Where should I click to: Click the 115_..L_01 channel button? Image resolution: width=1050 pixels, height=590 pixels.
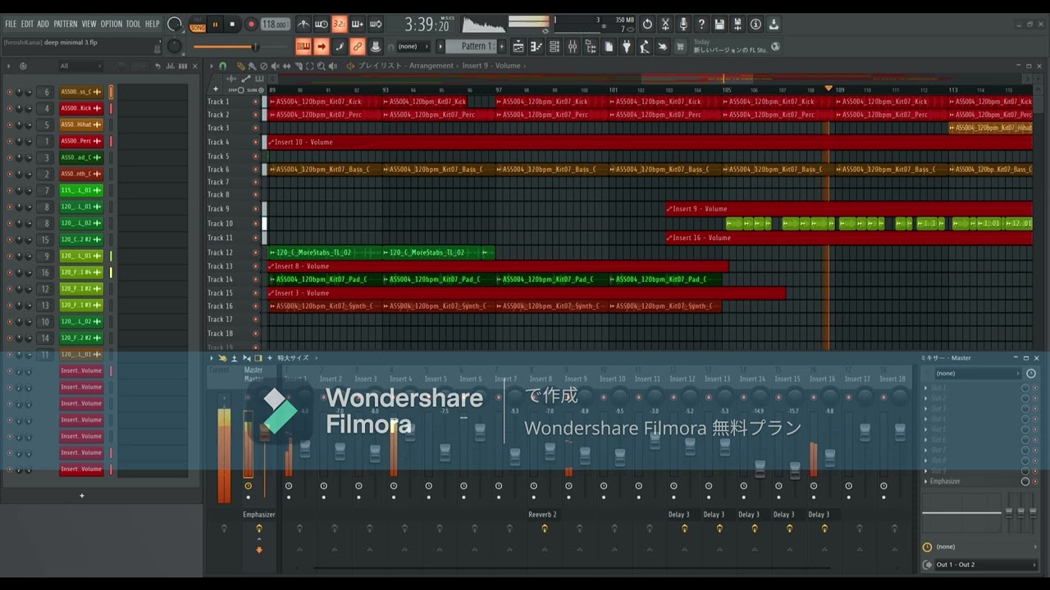tap(81, 190)
